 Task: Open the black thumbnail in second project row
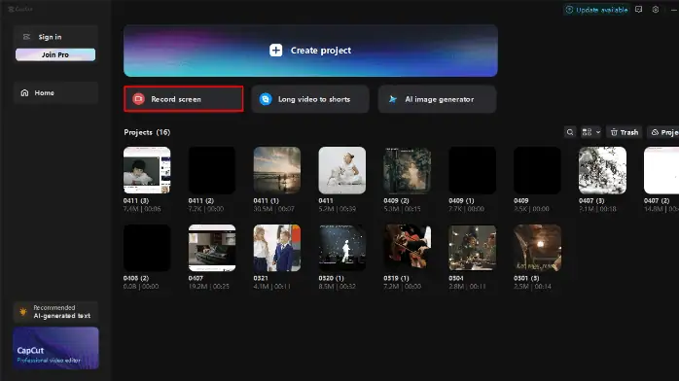click(147, 248)
